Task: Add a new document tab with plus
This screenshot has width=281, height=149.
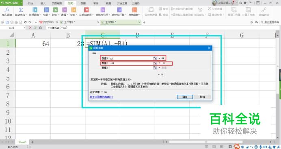Action: 144,22
